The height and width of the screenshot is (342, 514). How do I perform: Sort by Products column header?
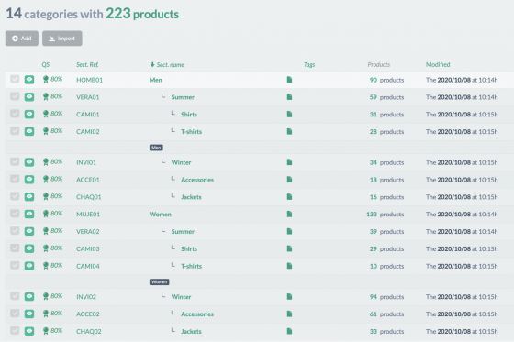coord(378,64)
